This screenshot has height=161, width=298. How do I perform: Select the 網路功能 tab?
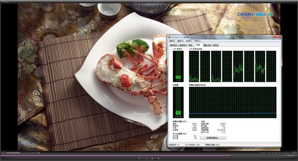pos(207,45)
